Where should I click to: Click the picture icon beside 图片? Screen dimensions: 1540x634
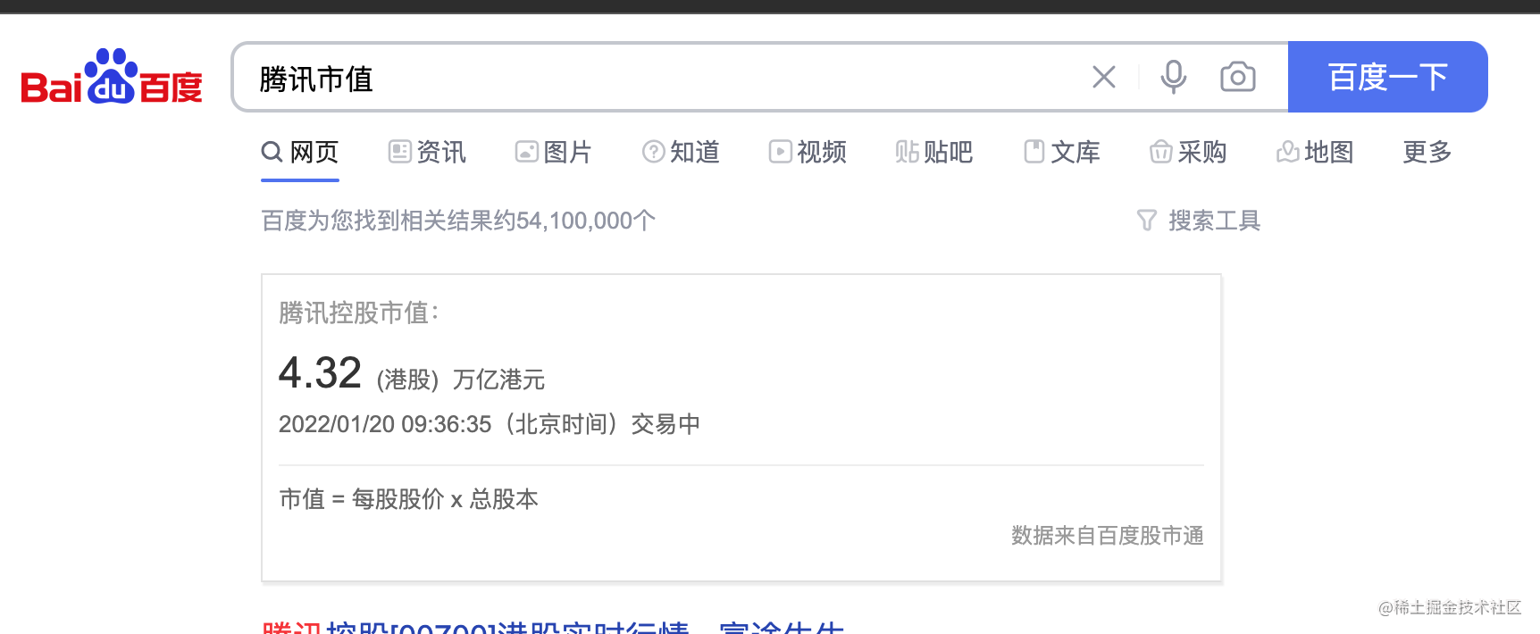[526, 152]
